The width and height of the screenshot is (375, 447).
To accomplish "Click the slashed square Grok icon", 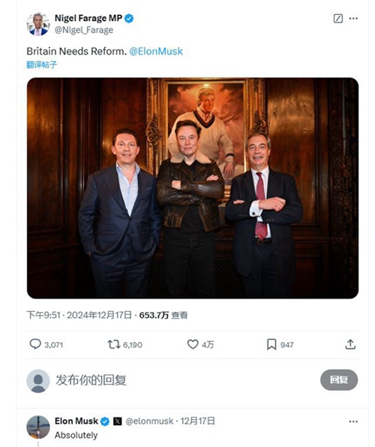I will click(338, 19).
